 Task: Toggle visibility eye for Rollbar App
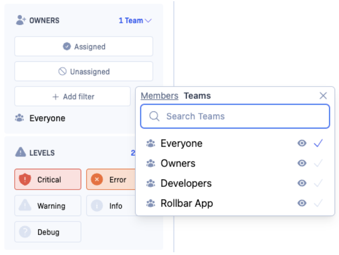click(x=302, y=203)
